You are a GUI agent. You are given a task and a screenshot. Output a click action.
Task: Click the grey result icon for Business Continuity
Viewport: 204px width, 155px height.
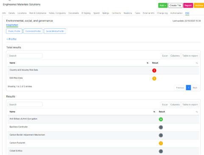tap(161, 127)
